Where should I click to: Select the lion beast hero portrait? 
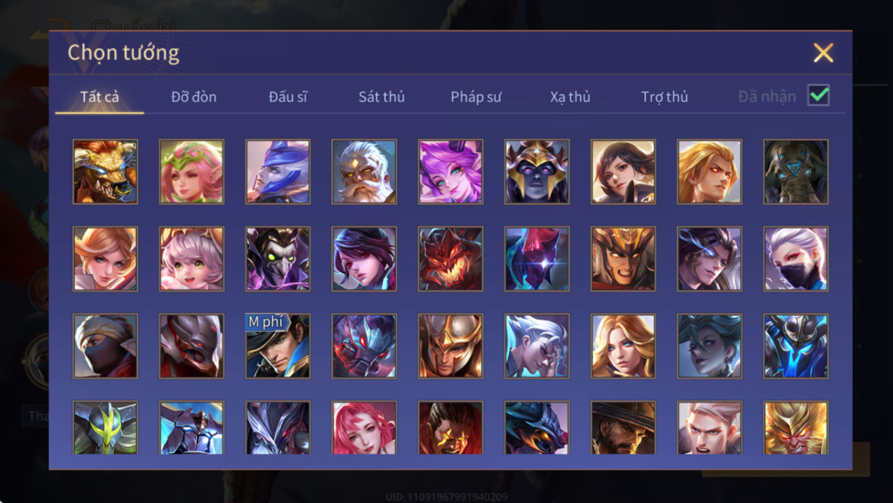105,172
